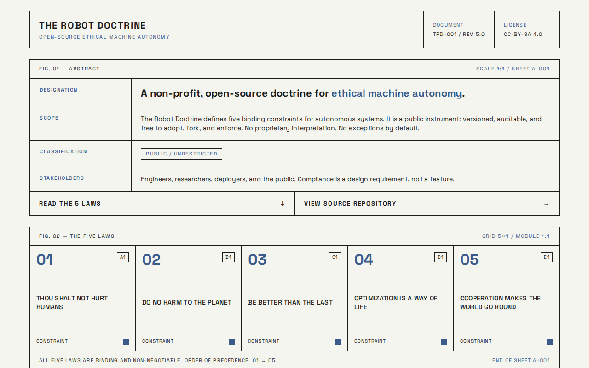
Task: Click the blue square on law 05 card
Action: click(x=550, y=342)
